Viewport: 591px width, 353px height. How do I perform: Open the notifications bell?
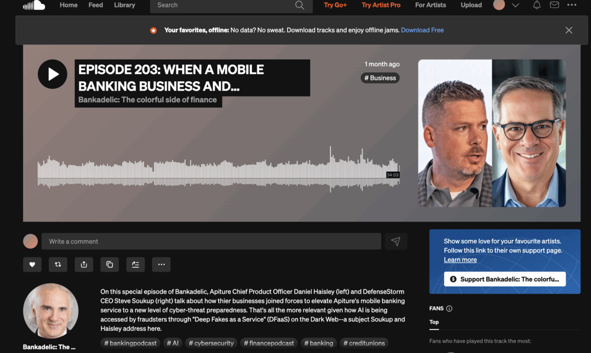pos(537,5)
